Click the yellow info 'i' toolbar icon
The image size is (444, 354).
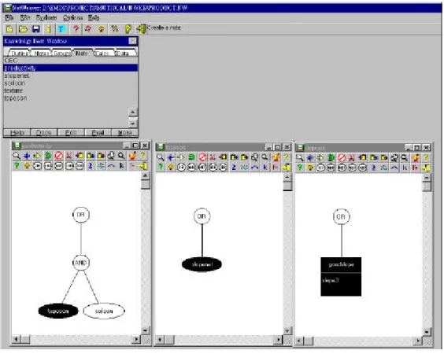49,29
